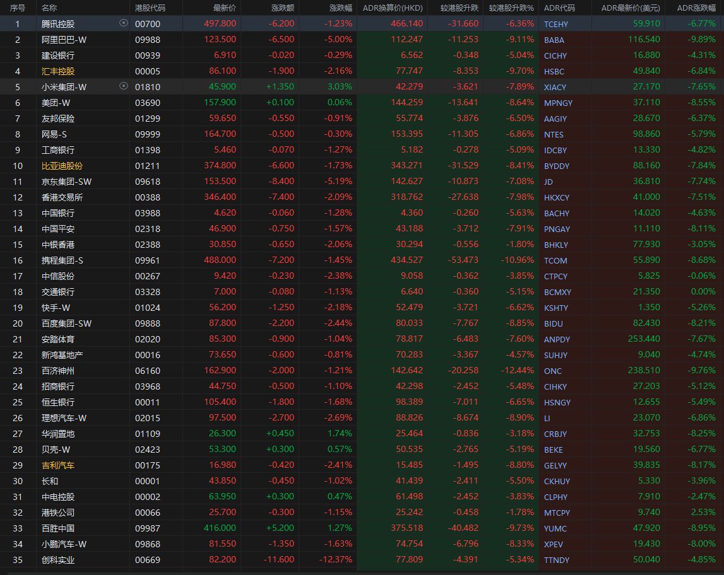Click the circle icon beside 小米集团-W
The width and height of the screenshot is (724, 575).
tap(123, 86)
